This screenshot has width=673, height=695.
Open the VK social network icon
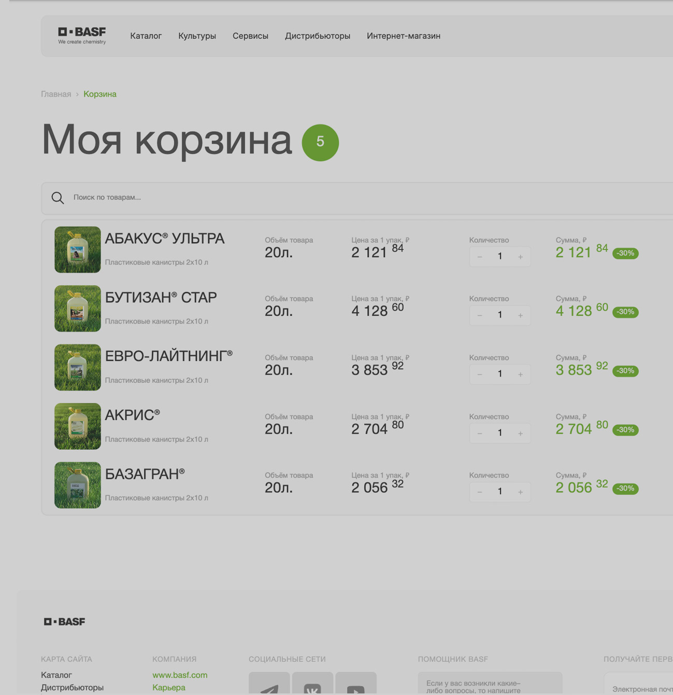[x=312, y=686]
